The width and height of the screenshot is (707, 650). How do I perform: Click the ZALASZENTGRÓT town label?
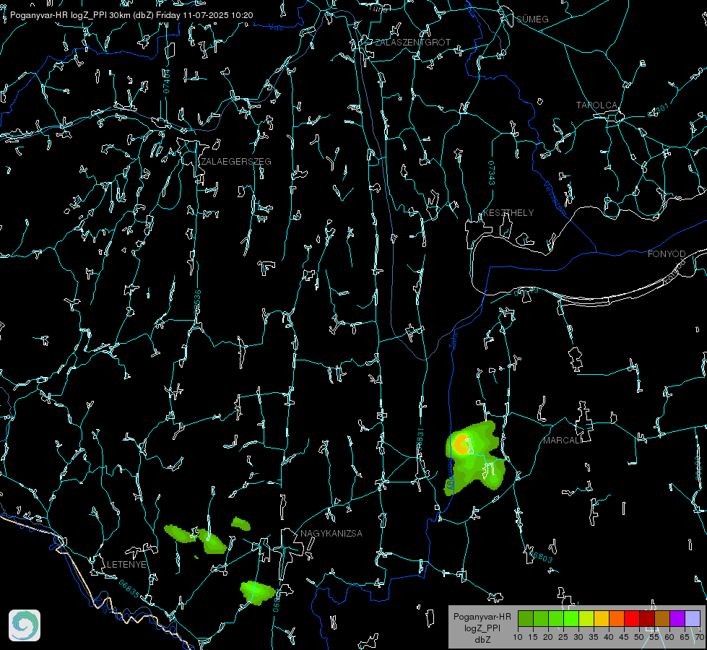(x=412, y=42)
